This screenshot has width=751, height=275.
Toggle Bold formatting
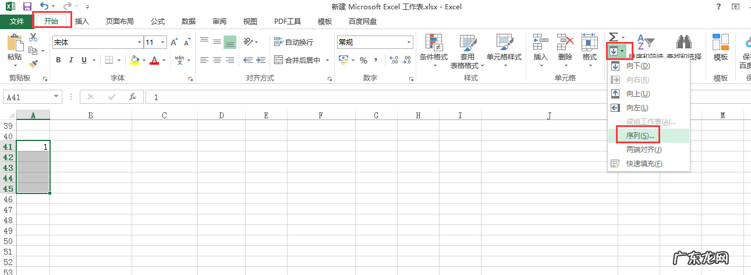tap(58, 60)
